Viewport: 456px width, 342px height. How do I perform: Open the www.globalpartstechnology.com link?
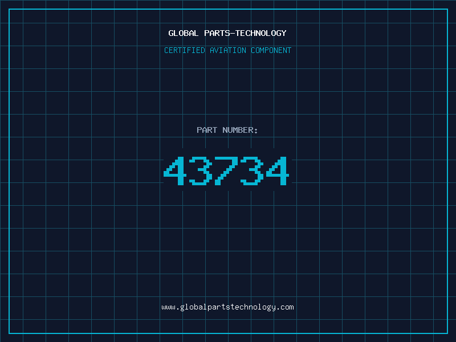click(227, 307)
